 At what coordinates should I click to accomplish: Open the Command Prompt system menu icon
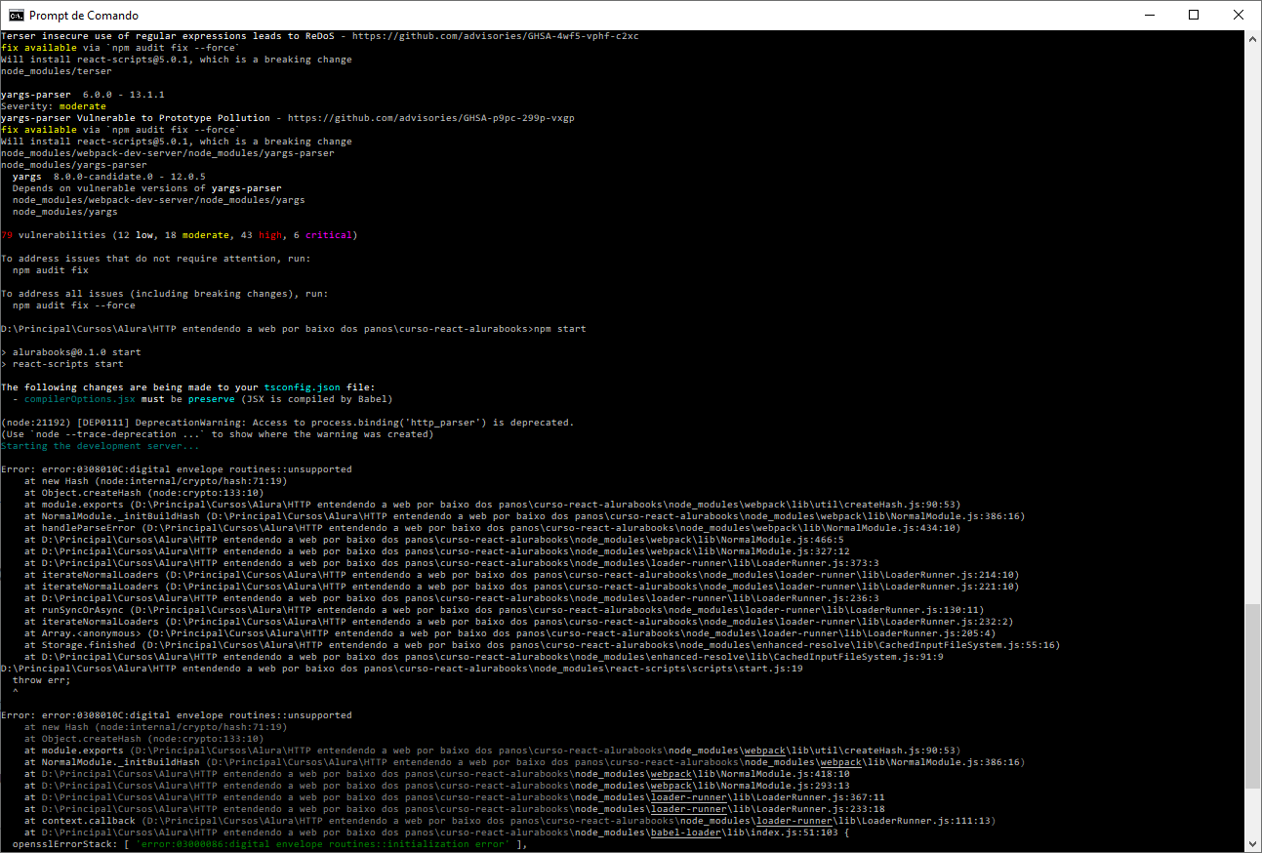[x=16, y=15]
